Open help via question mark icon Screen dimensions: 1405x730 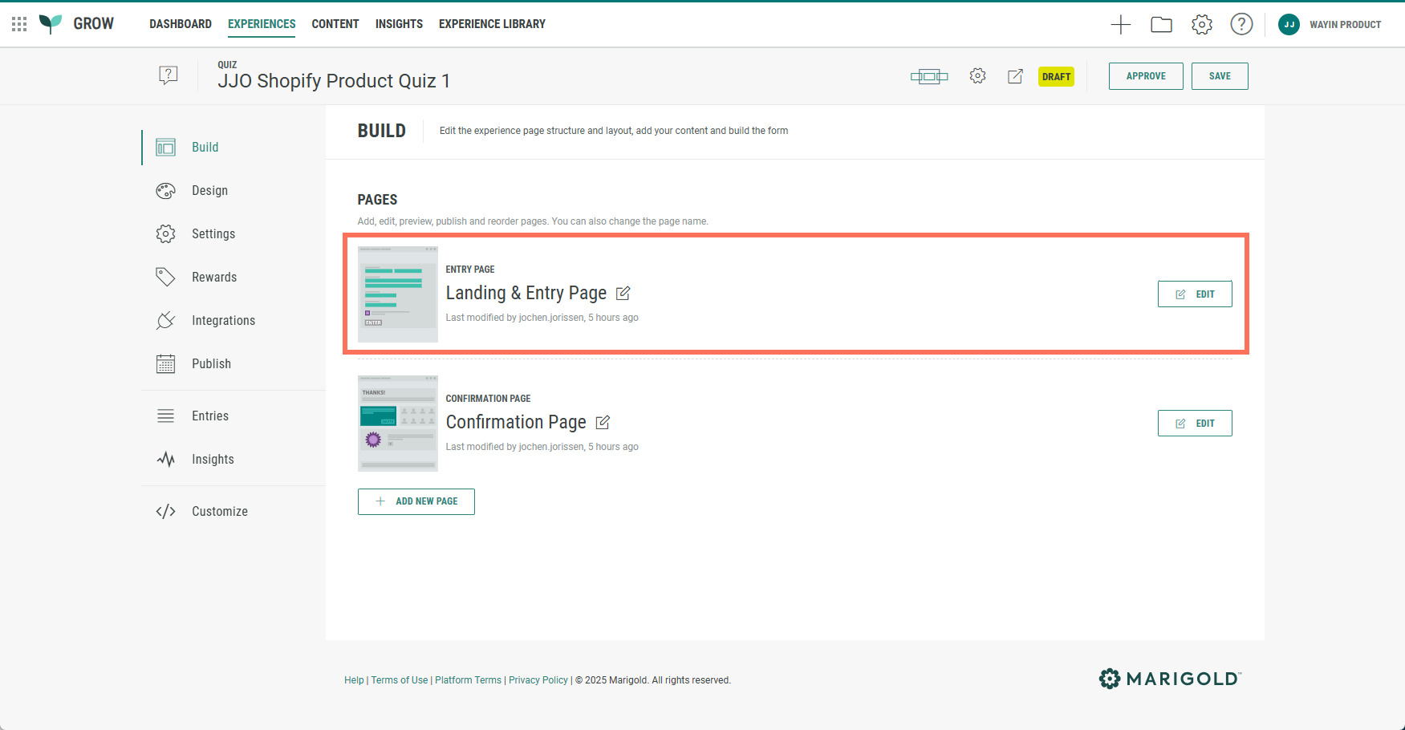pos(1241,25)
